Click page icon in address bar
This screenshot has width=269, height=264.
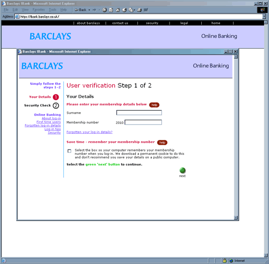tap(17, 17)
